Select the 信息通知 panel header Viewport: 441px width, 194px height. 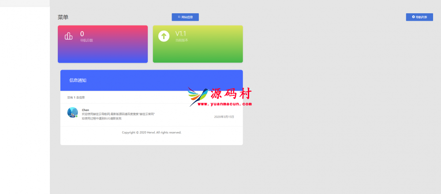coord(151,80)
